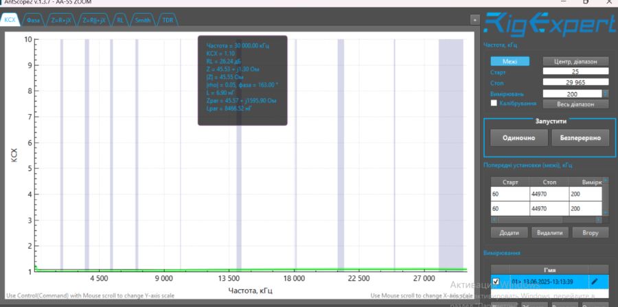Click the pencil edit icon for measurement
The height and width of the screenshot is (307, 618).
pyautogui.click(x=594, y=281)
